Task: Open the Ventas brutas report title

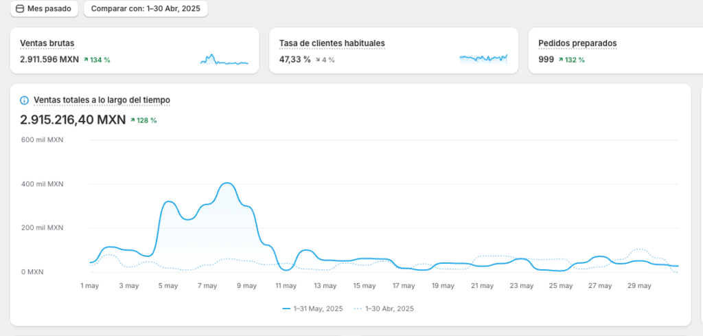Action: [47, 43]
